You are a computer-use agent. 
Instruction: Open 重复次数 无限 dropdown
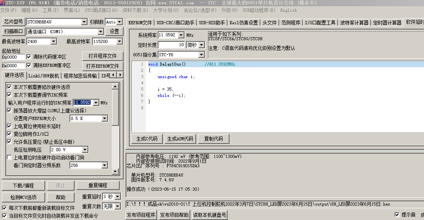tap(118, 206)
